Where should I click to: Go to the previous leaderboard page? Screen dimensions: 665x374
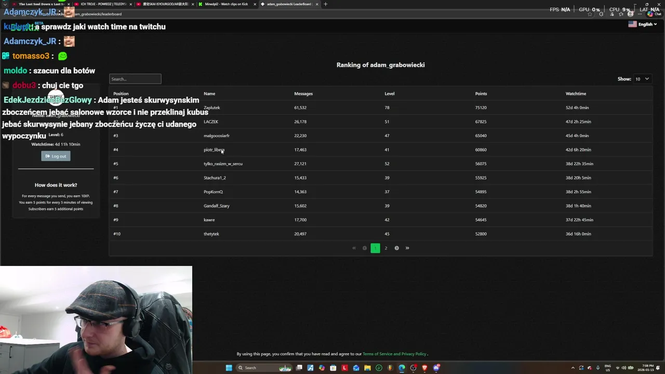(365, 248)
